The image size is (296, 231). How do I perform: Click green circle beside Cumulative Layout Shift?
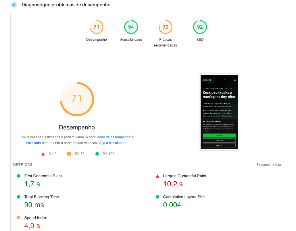point(157,197)
